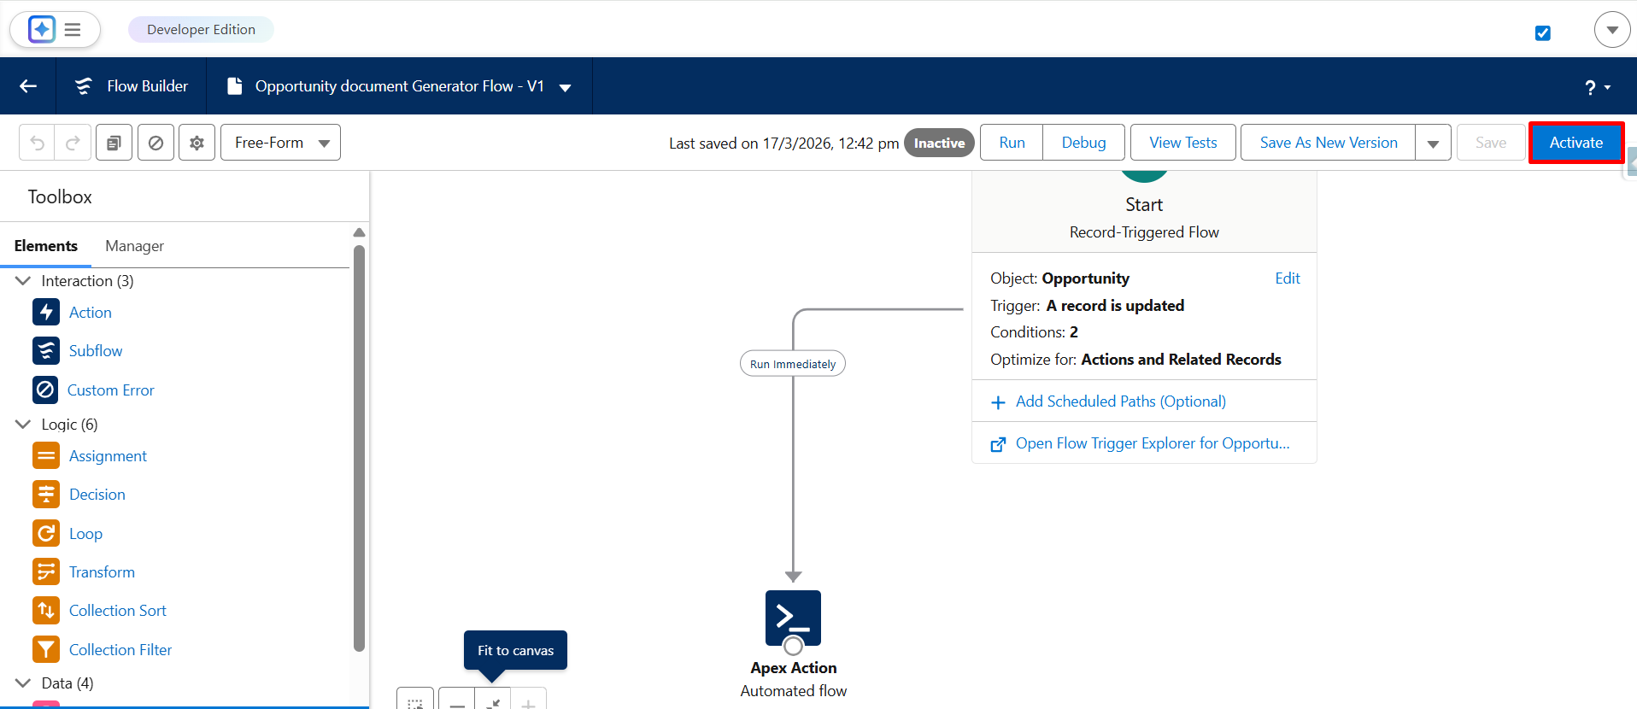
Task: Click Add Scheduled Paths (Optional)
Action: (1120, 401)
